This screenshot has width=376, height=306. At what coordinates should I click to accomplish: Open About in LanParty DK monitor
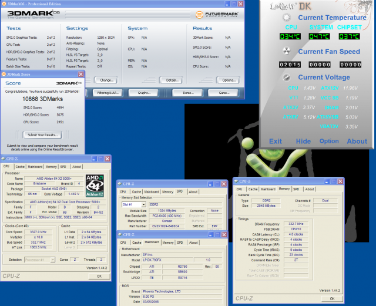(357, 141)
